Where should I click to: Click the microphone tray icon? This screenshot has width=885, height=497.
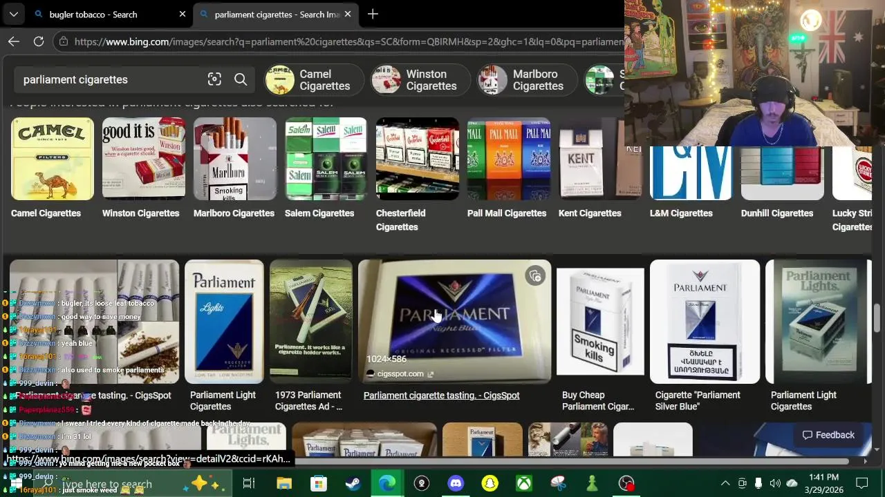coord(758,483)
